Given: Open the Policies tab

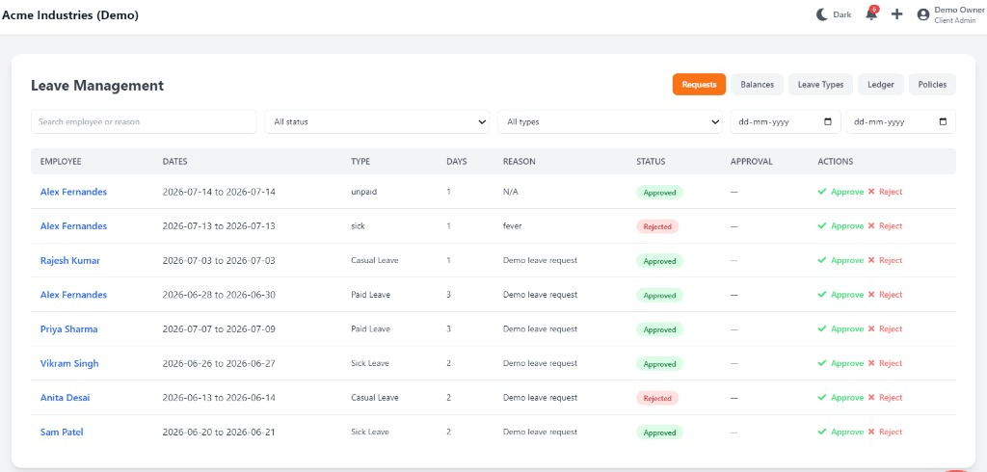Looking at the screenshot, I should (932, 85).
